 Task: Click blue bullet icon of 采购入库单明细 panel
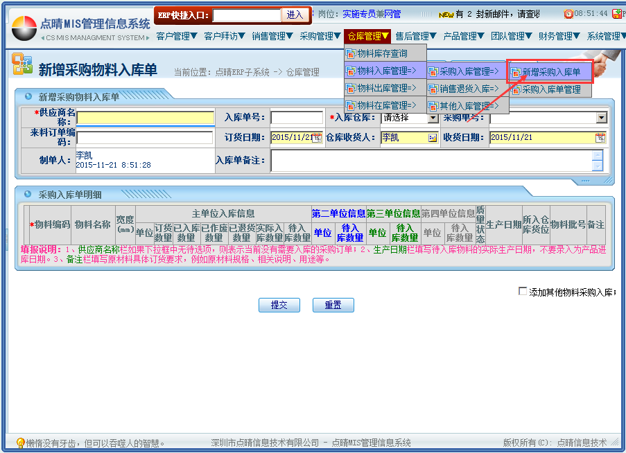[x=28, y=194]
